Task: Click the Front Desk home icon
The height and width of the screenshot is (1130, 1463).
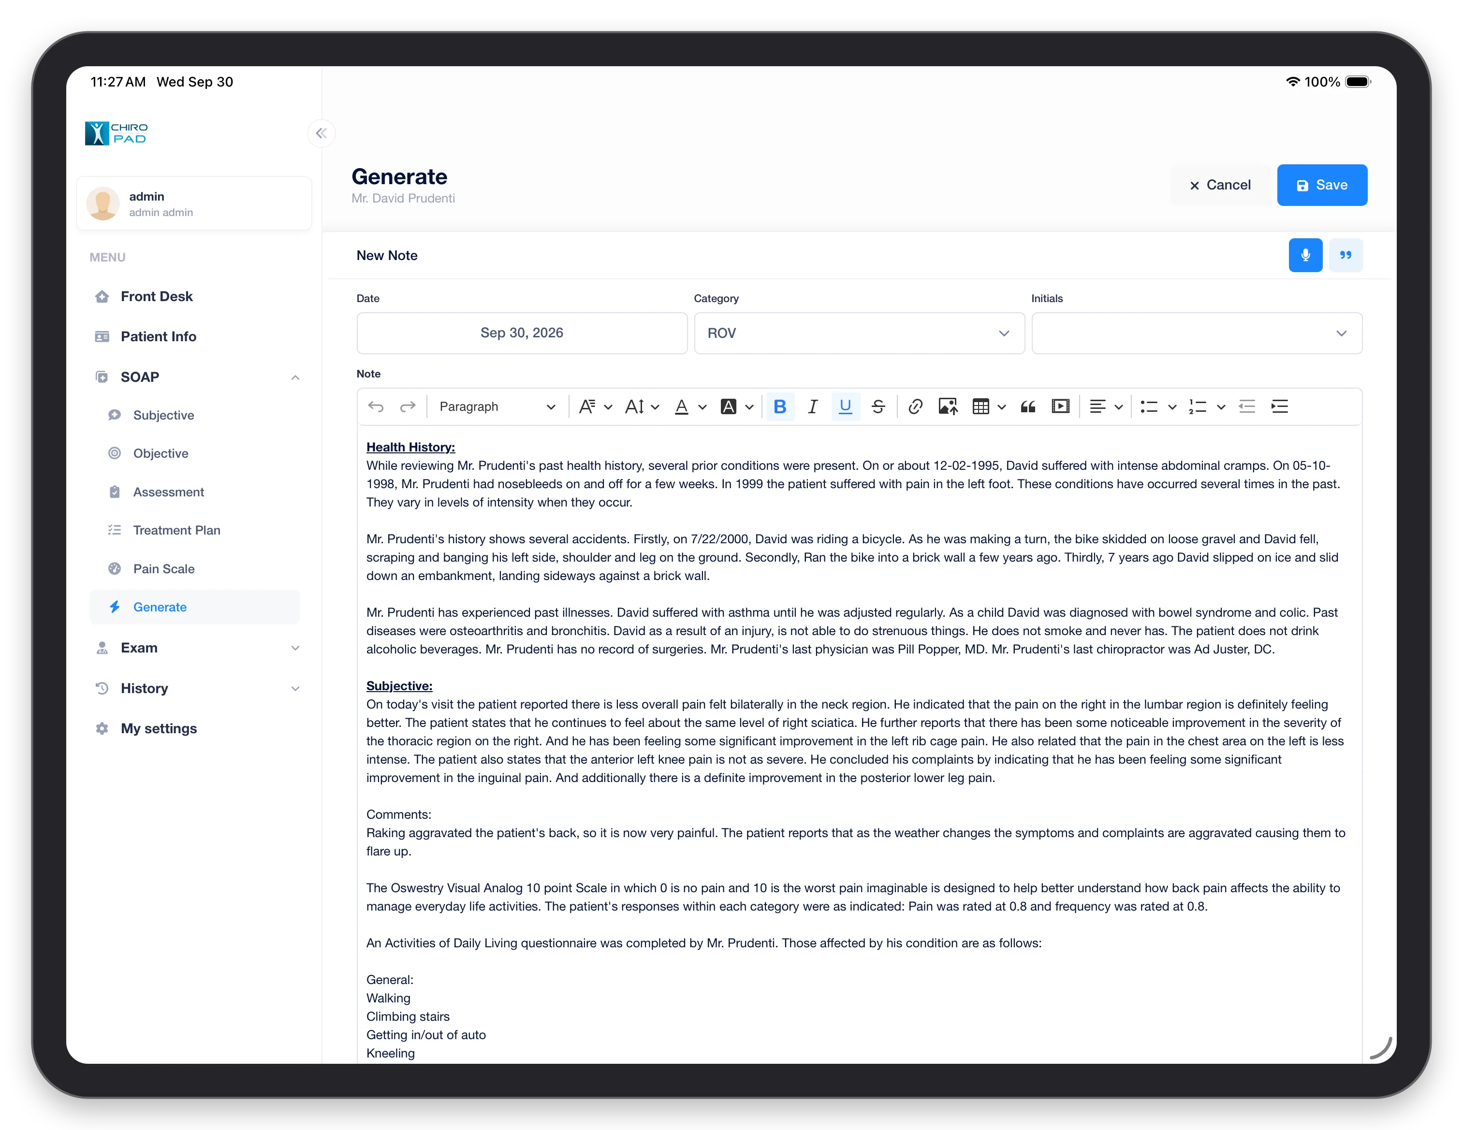Action: click(x=102, y=296)
